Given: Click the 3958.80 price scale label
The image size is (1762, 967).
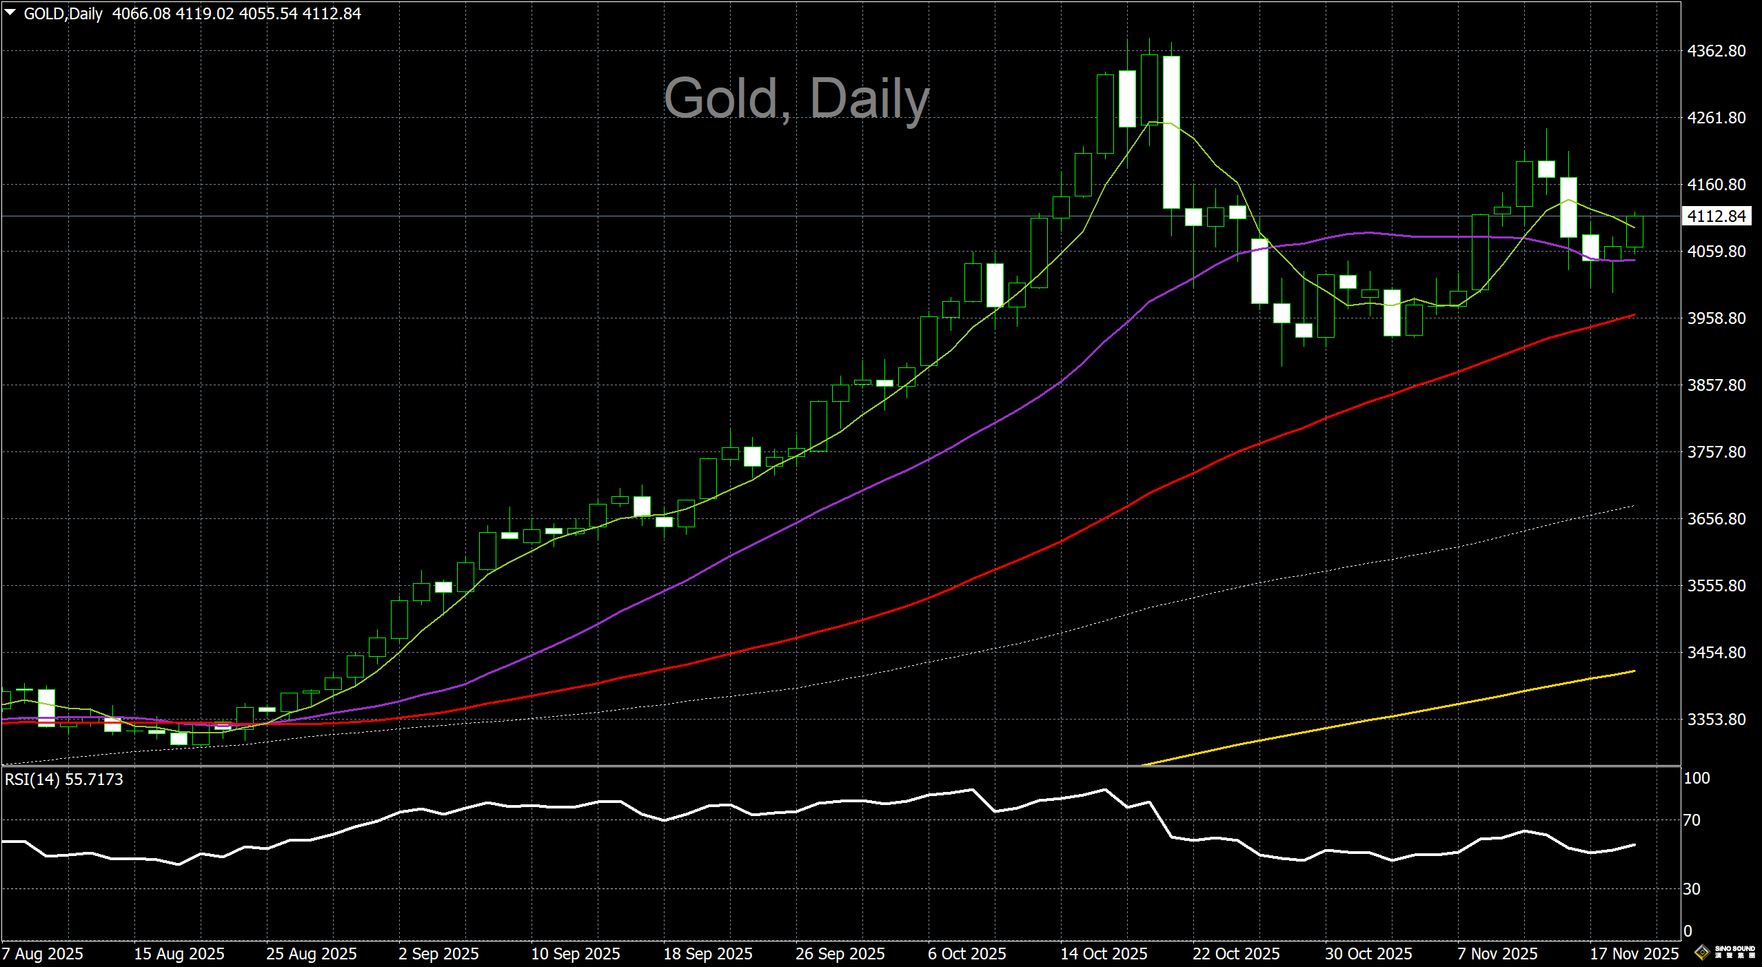Looking at the screenshot, I should (1716, 318).
